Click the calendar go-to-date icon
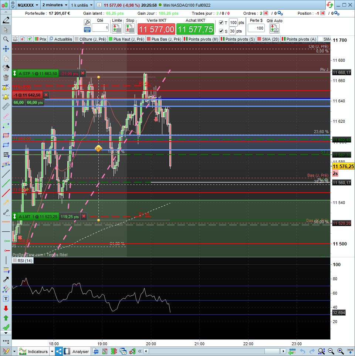Image resolution: width=355 pixels, height=356 pixels. pos(292,352)
